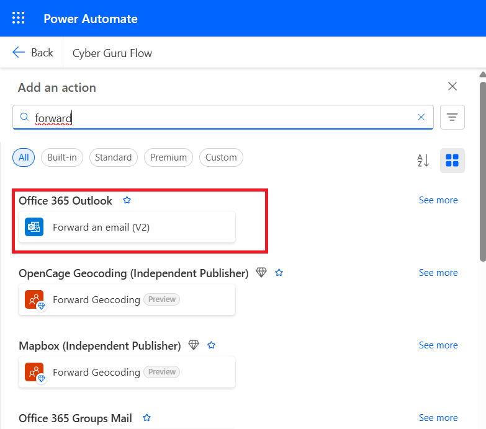Choose Forward an email (V2) action
Image resolution: width=486 pixels, height=429 pixels.
[x=127, y=227]
